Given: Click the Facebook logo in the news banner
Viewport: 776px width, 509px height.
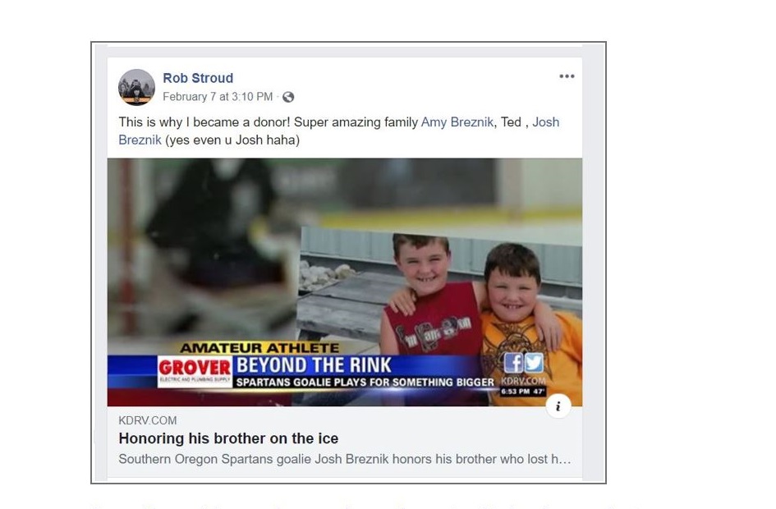Looking at the screenshot, I should pyautogui.click(x=513, y=363).
